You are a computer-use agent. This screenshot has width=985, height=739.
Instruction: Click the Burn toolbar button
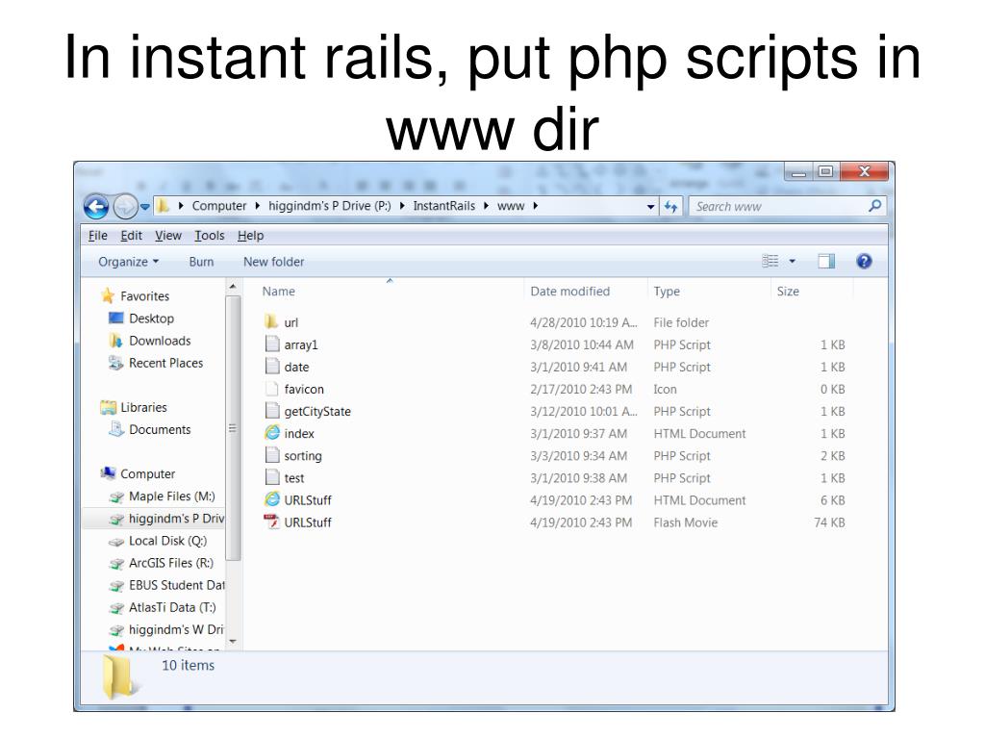coord(201,262)
